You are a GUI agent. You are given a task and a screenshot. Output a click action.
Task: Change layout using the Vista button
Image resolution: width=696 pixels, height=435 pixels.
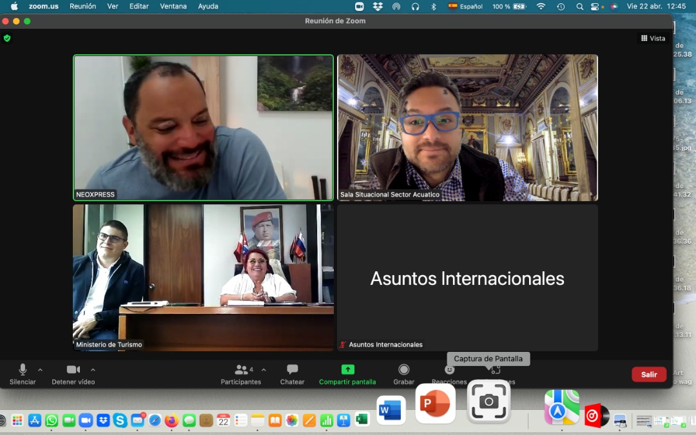coord(653,39)
